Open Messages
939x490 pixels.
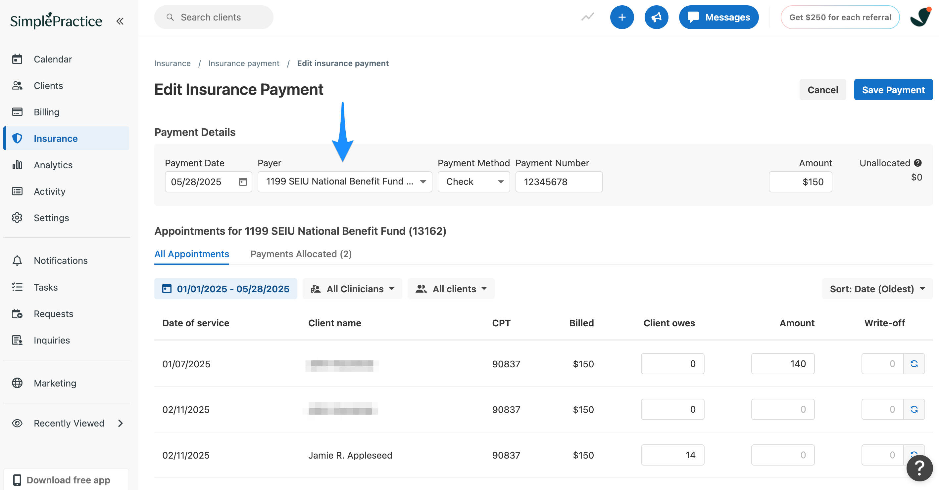coord(718,17)
